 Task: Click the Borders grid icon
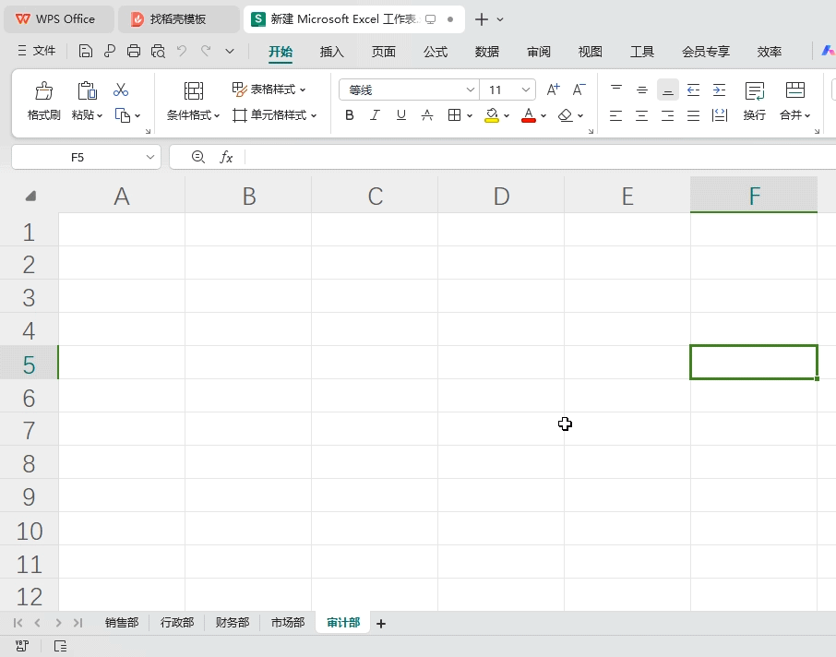(x=454, y=115)
